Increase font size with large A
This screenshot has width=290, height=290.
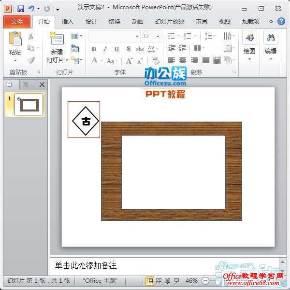[129, 61]
